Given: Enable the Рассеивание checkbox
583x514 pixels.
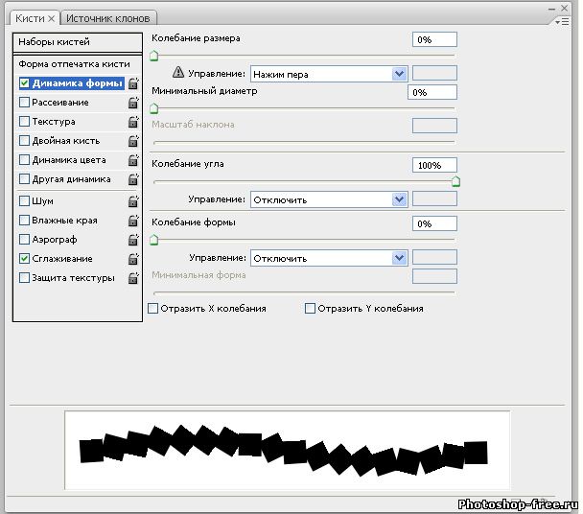Looking at the screenshot, I should 24,103.
